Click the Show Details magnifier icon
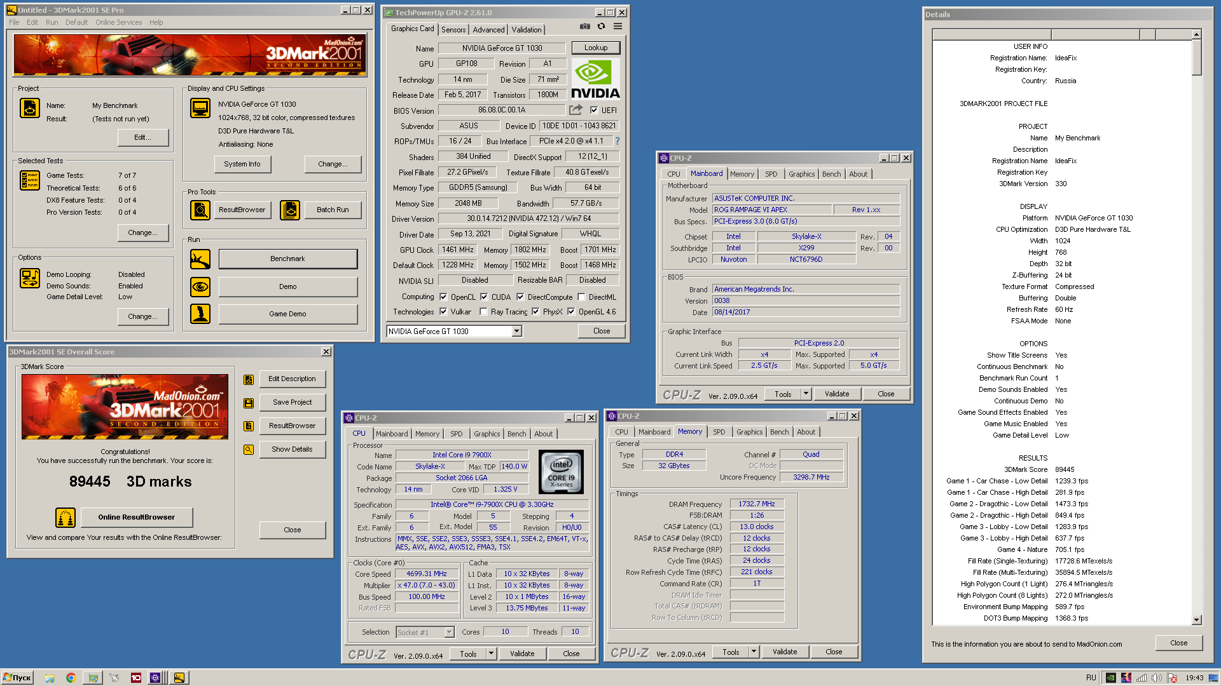Screen dimensions: 1221x686 coord(249,450)
